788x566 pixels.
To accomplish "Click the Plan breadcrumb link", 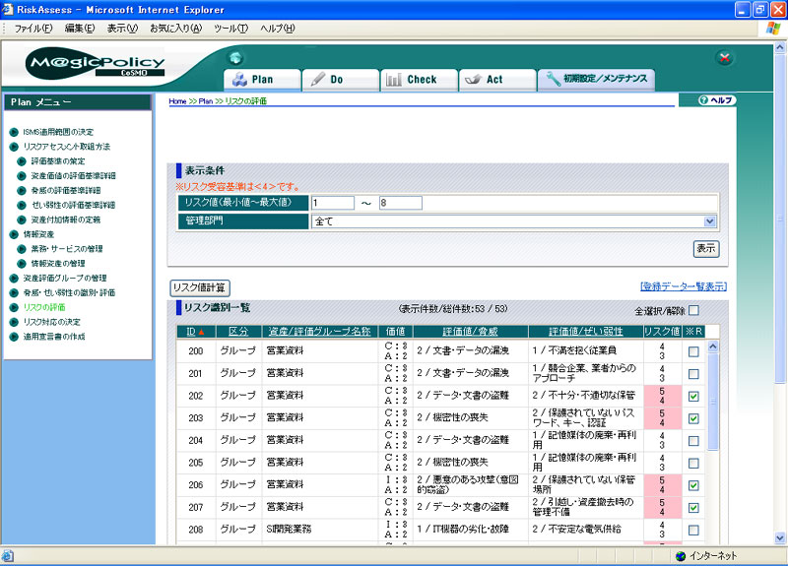I will coord(206,101).
